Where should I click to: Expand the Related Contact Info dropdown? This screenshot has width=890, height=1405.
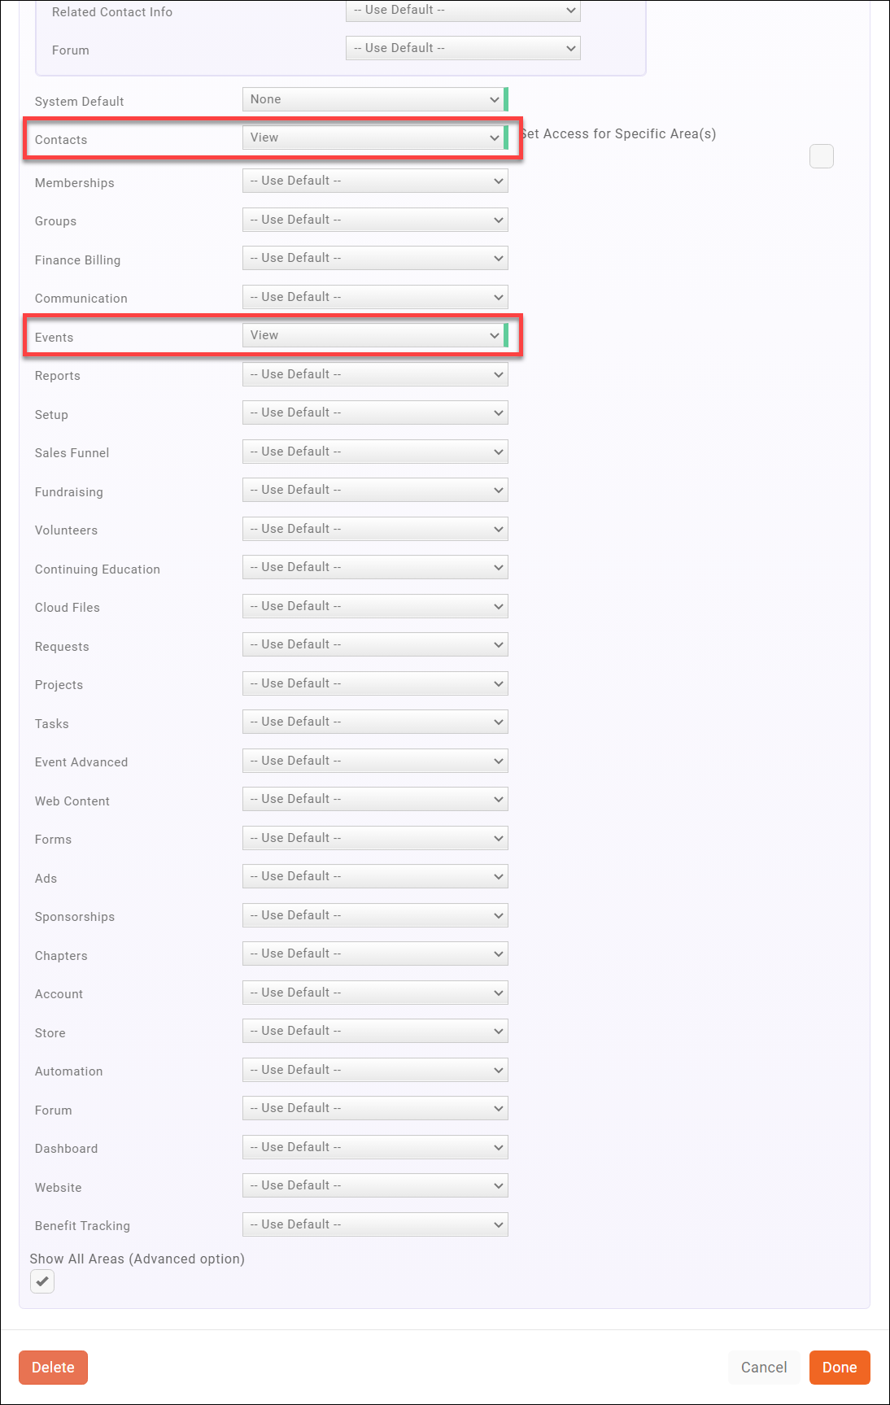pyautogui.click(x=463, y=11)
